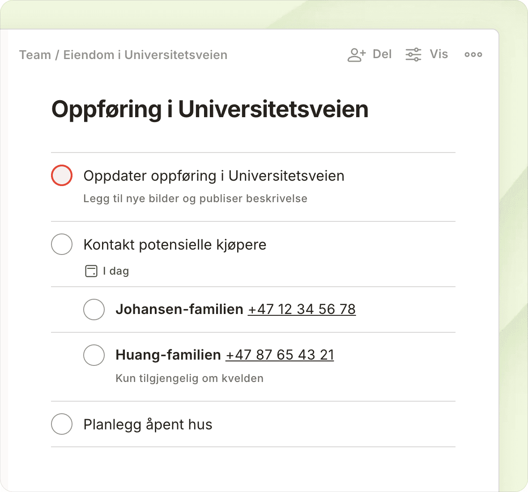
Task: Call Johansen-familien phone number link
Action: click(x=302, y=310)
